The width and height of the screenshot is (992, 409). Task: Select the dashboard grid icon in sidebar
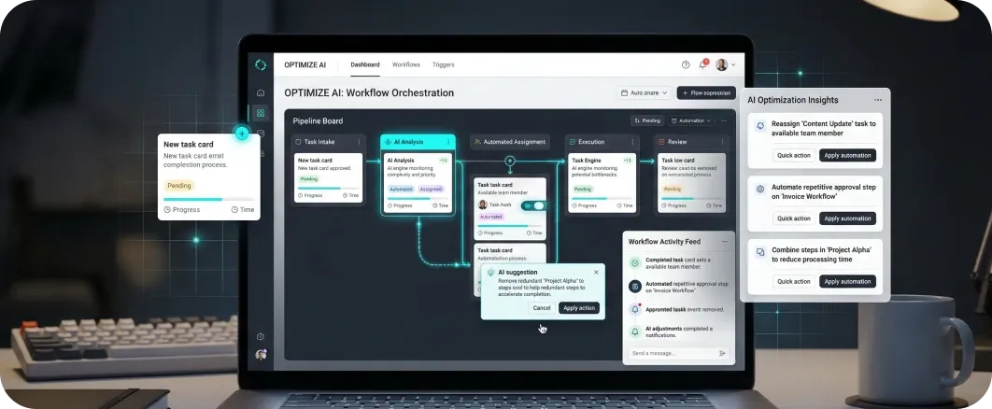point(261,113)
